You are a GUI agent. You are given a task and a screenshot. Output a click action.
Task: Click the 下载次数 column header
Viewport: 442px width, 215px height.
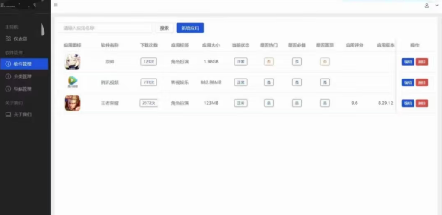pos(149,45)
